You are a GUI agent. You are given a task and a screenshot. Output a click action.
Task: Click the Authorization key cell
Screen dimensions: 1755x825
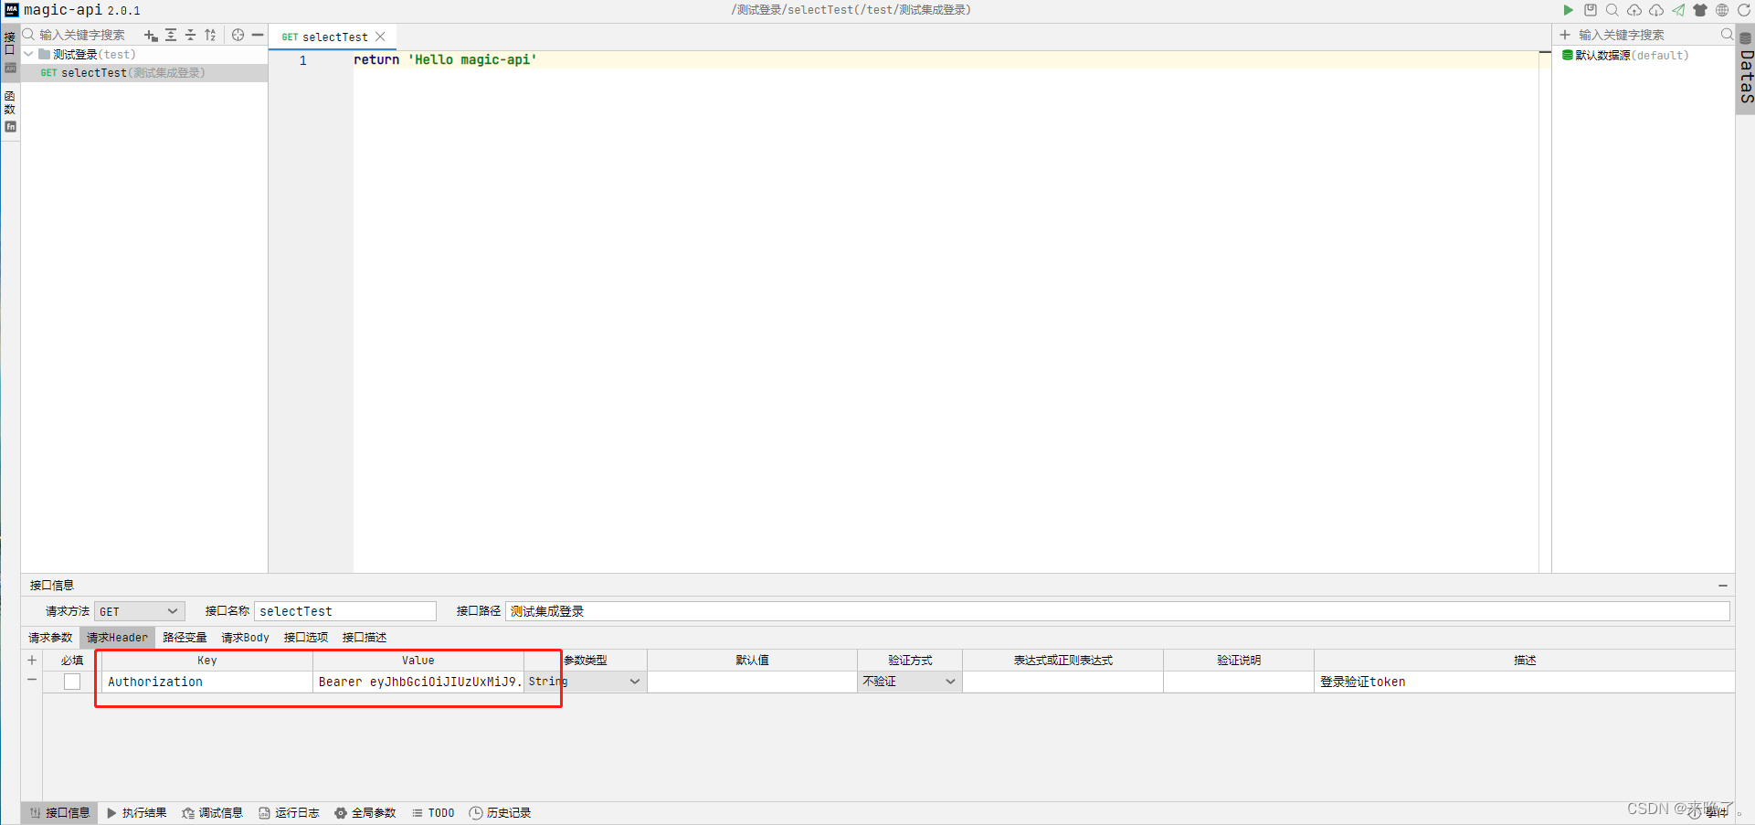[x=207, y=682]
